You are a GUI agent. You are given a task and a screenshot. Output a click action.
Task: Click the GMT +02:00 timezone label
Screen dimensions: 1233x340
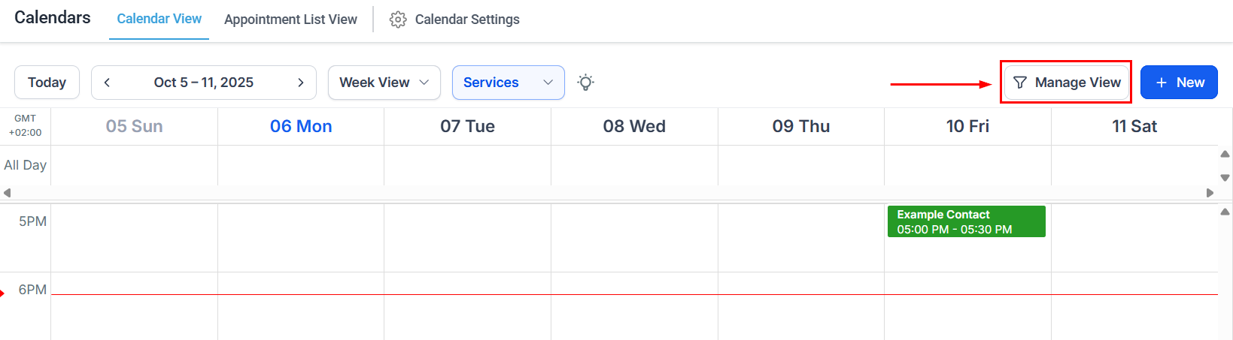pos(25,125)
